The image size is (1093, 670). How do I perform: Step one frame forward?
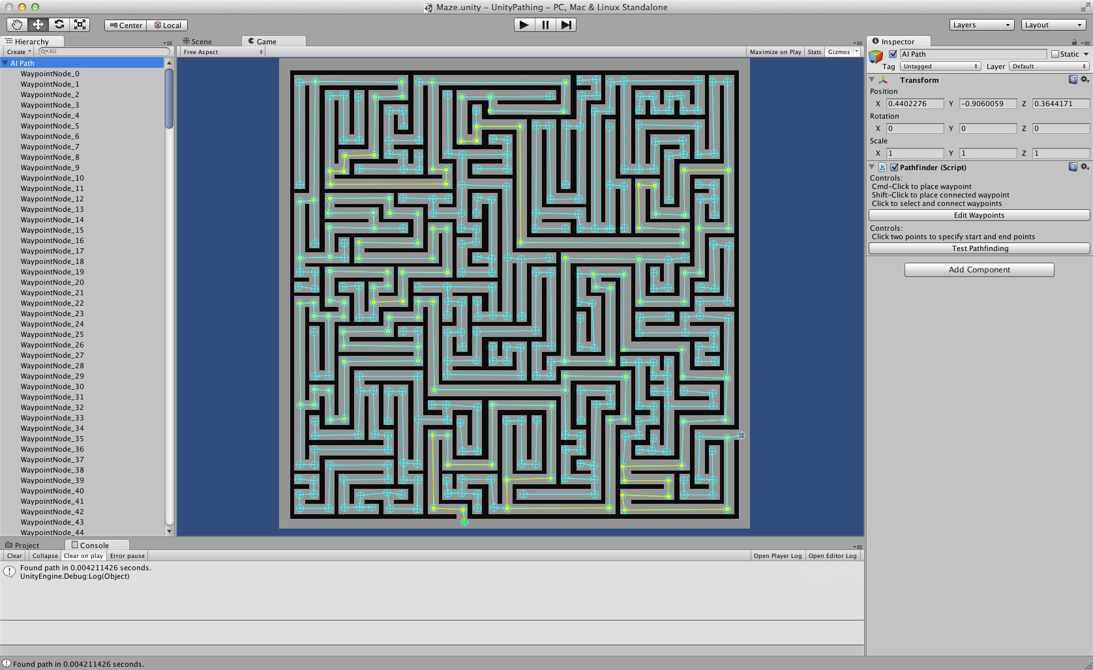(566, 25)
